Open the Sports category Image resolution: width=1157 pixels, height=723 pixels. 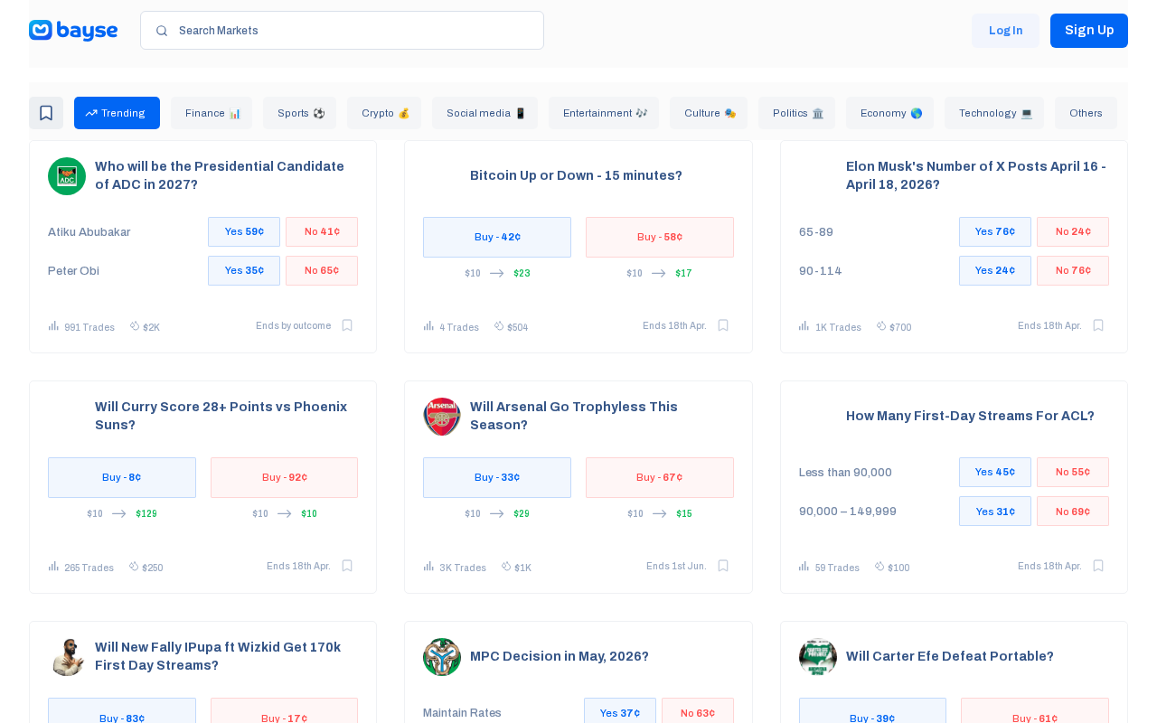[x=299, y=113]
